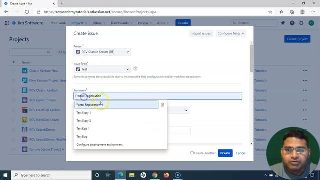Go back in the browser
Viewport: 320px width, 180px height.
coord(6,12)
